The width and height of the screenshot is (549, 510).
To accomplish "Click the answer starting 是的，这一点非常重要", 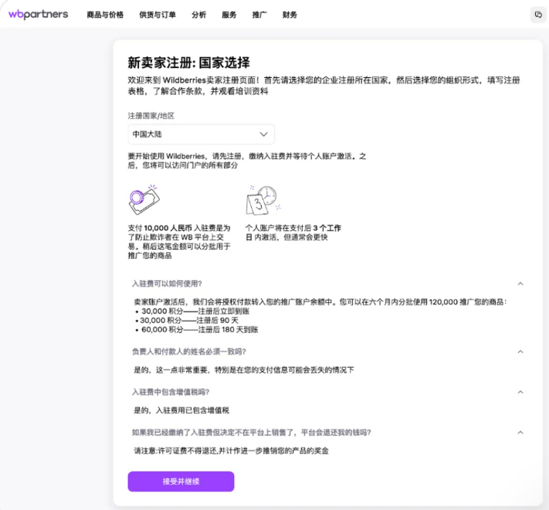I will pyautogui.click(x=244, y=370).
